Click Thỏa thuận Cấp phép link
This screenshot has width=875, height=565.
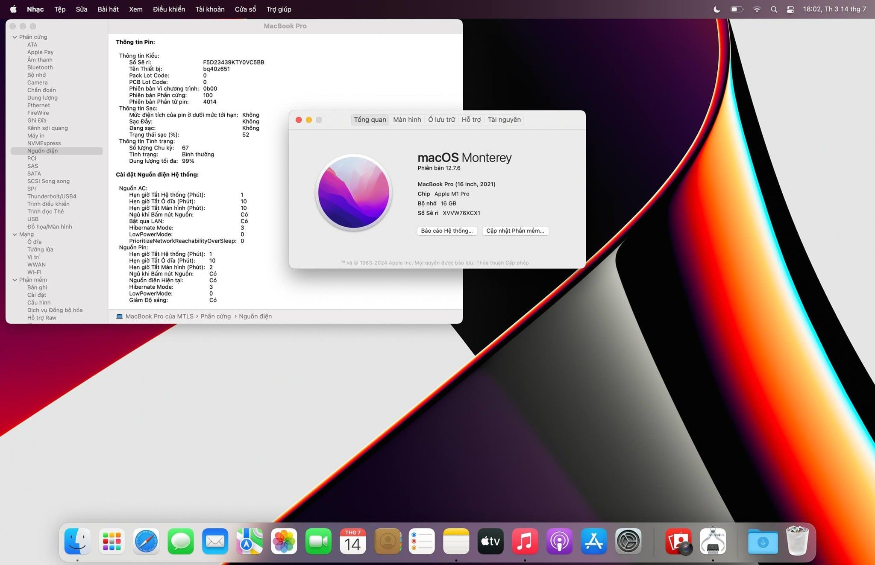point(502,263)
